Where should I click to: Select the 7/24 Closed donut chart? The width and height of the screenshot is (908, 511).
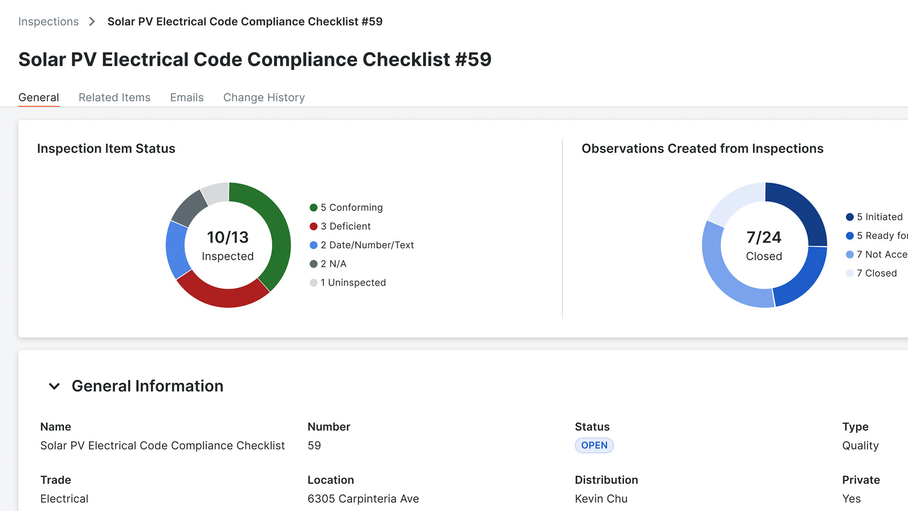[764, 245]
